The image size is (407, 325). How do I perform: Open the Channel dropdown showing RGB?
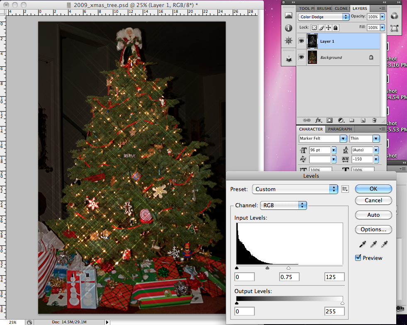pos(283,205)
